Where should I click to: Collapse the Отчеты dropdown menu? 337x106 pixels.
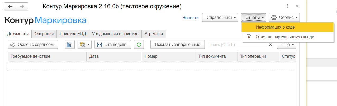(x=254, y=18)
